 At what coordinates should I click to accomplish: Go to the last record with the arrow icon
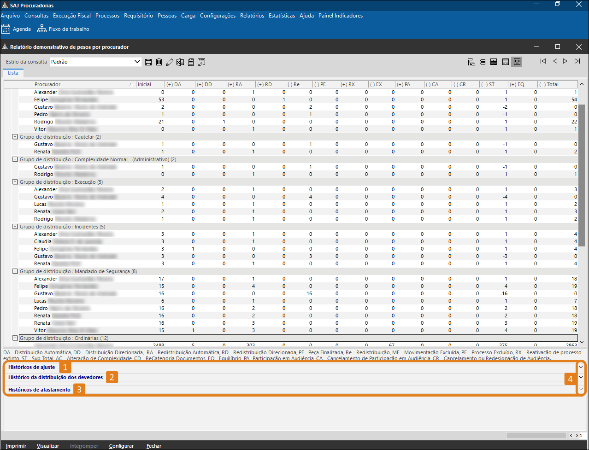[577, 61]
